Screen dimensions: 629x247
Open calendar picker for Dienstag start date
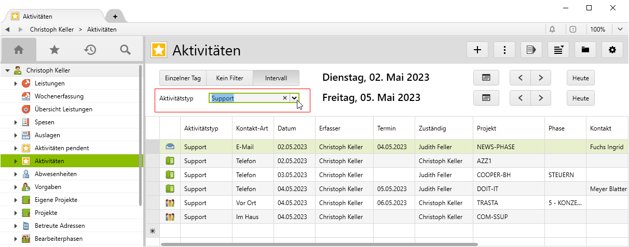(x=486, y=78)
